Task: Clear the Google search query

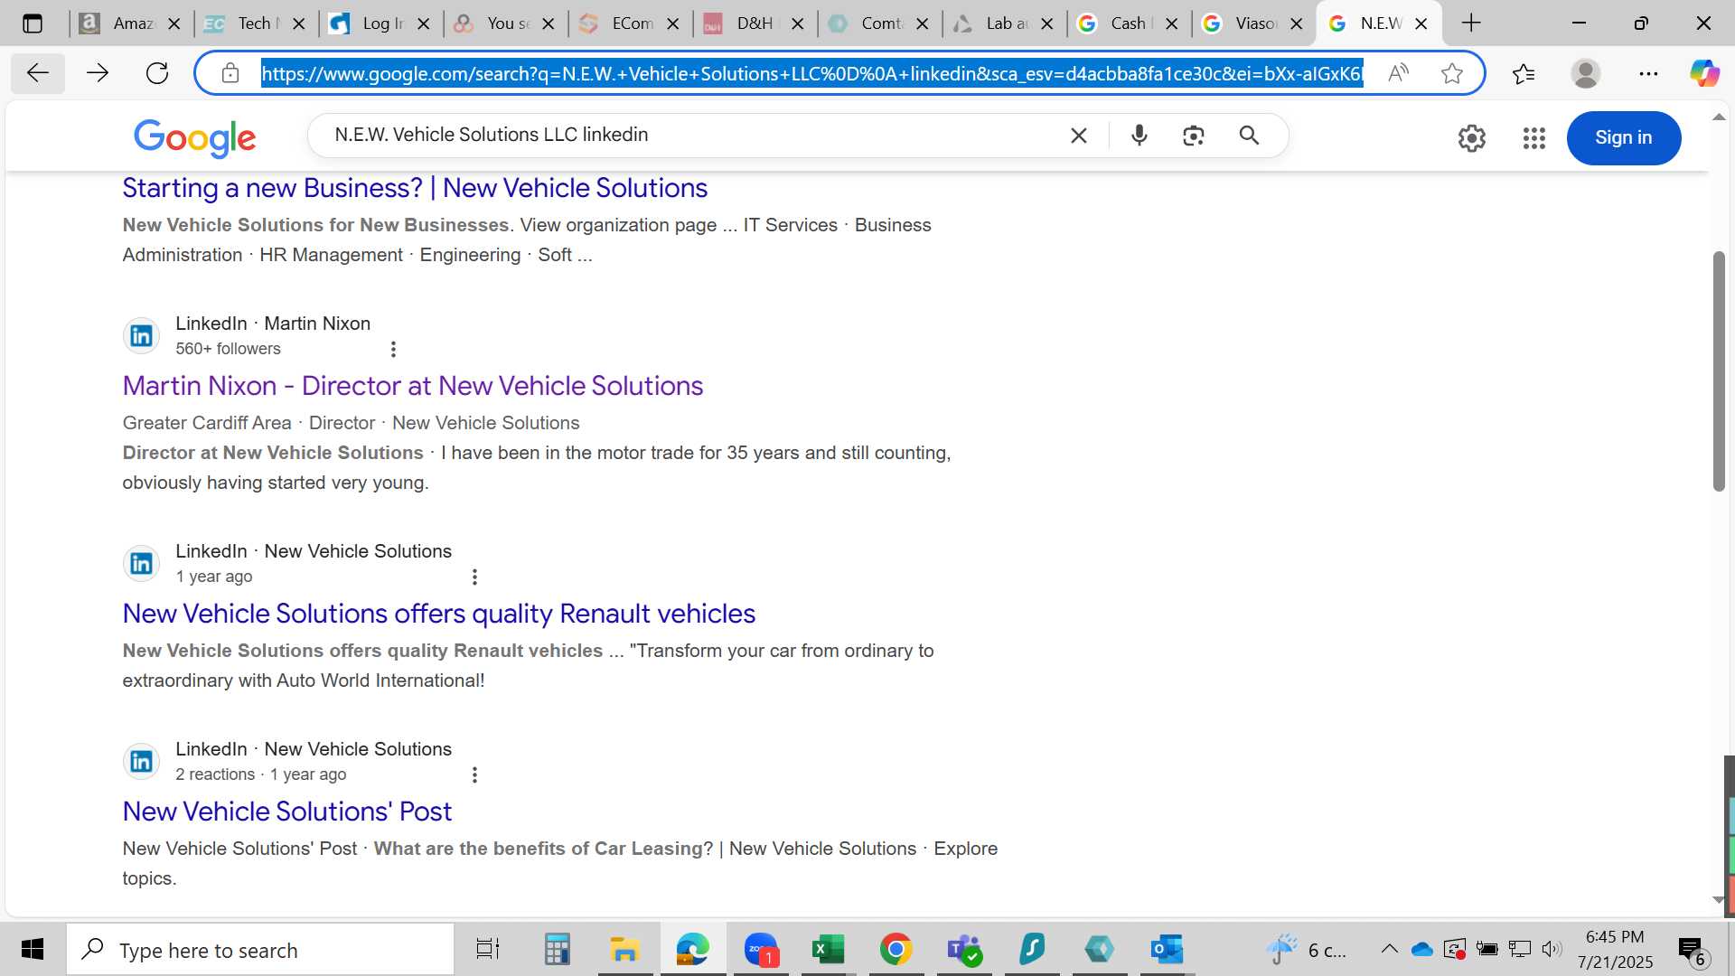Action: 1079,136
